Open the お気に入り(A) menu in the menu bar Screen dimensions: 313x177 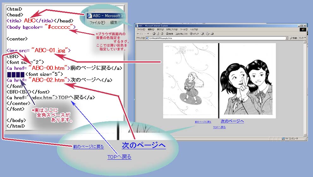click(172, 29)
